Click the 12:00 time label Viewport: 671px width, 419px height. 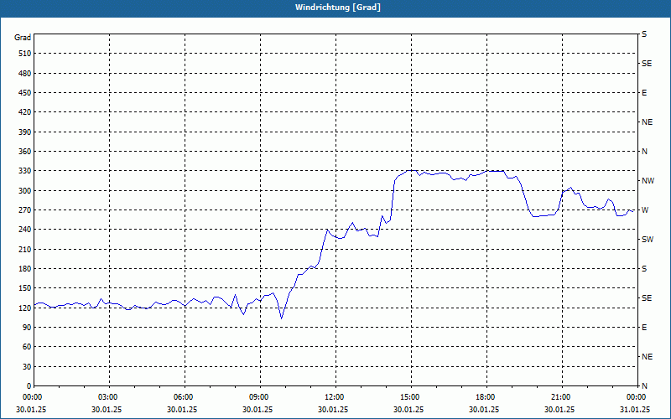point(333,397)
